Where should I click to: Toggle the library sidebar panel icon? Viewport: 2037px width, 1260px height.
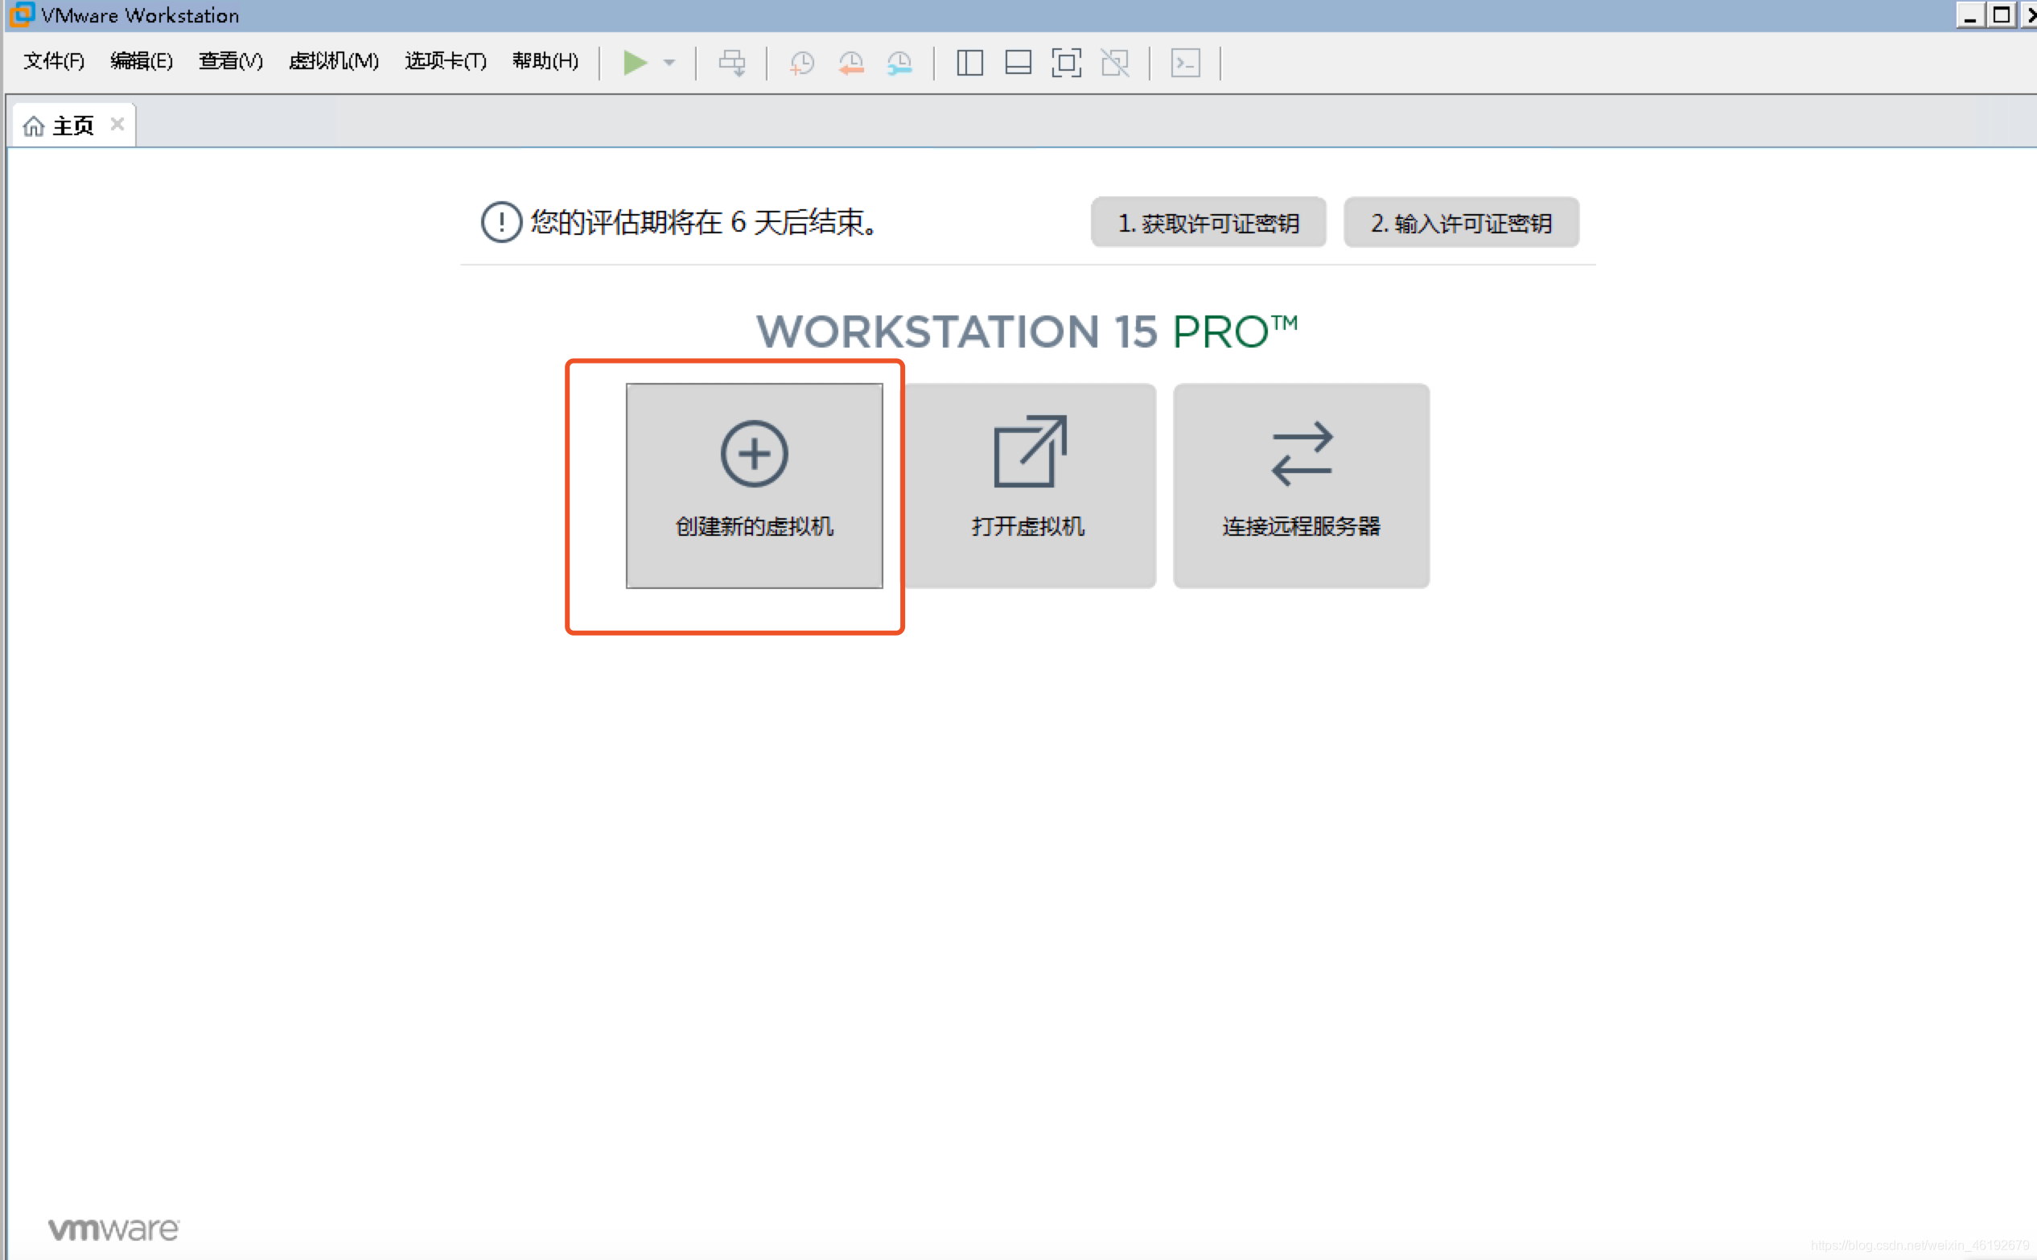coord(969,63)
